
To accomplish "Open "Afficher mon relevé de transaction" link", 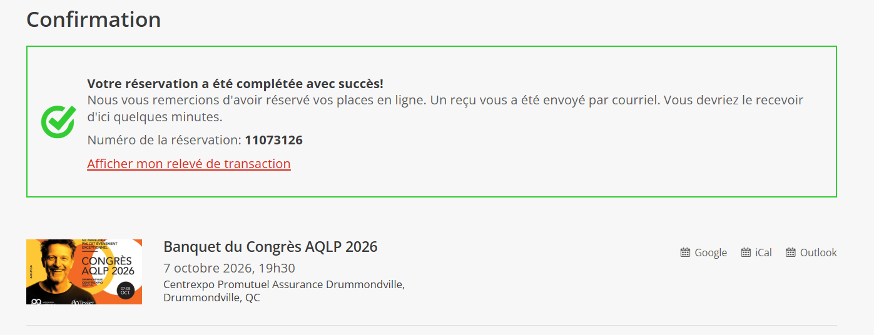I will pyautogui.click(x=189, y=164).
